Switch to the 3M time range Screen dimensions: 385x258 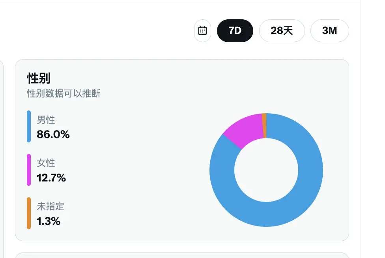coord(329,31)
